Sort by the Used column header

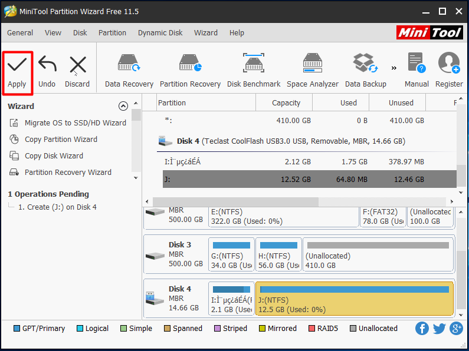(x=340, y=102)
